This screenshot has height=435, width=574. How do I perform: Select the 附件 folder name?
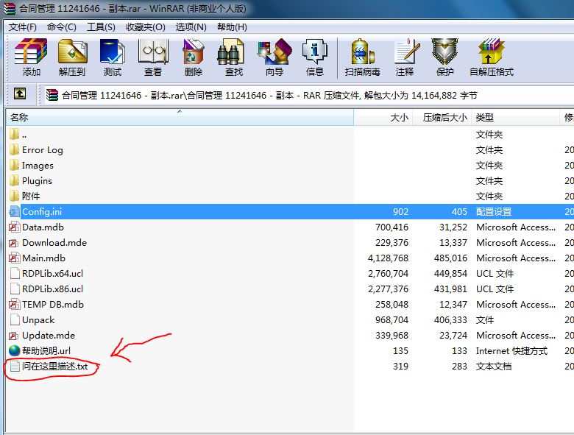(31, 196)
